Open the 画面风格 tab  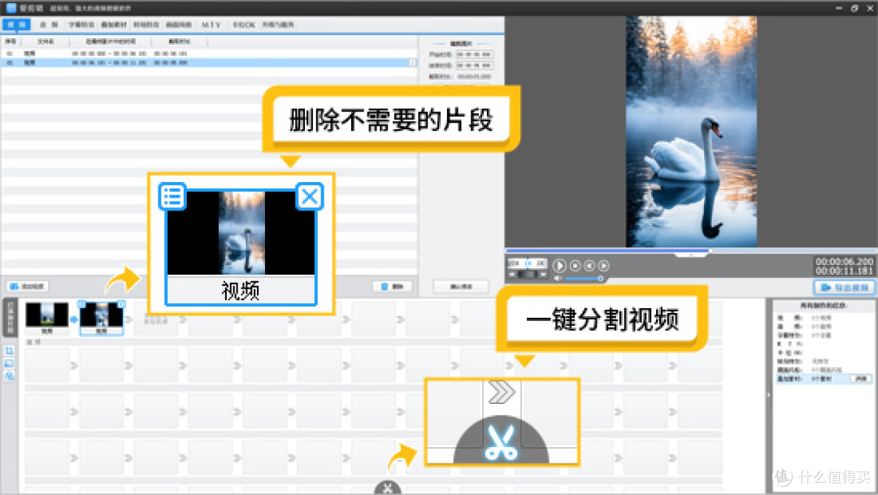pos(179,24)
